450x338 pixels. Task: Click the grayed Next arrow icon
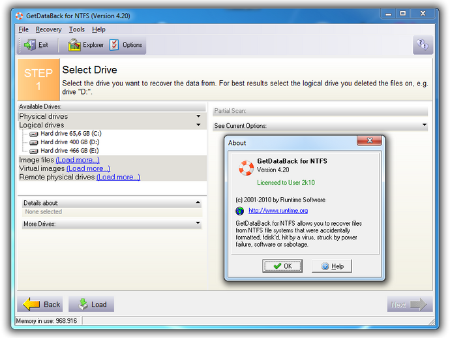click(x=418, y=305)
